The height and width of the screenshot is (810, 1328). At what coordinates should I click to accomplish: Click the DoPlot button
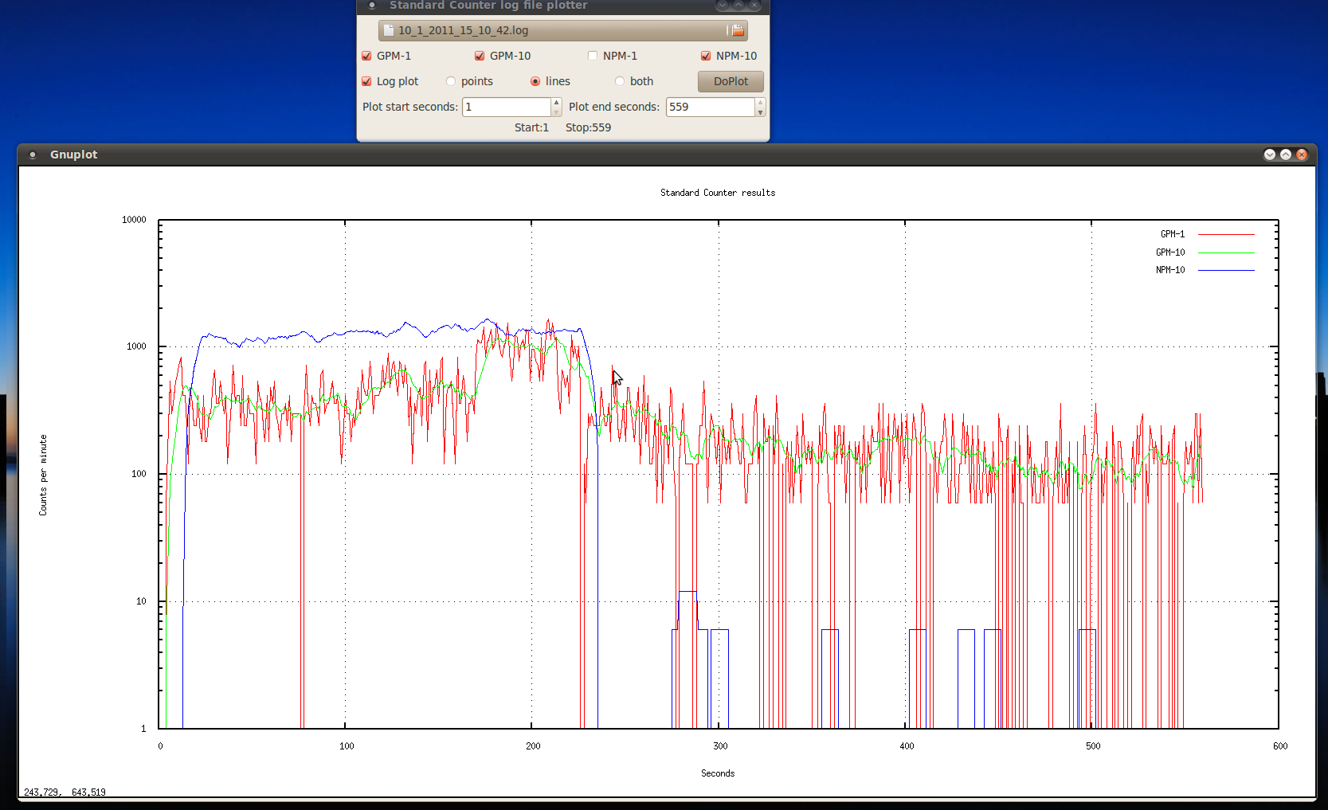(x=731, y=81)
